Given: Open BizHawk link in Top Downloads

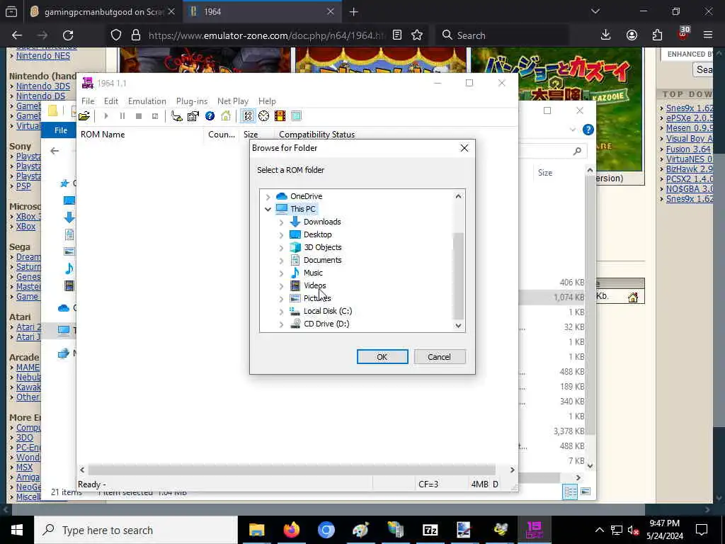Looking at the screenshot, I should point(689,169).
